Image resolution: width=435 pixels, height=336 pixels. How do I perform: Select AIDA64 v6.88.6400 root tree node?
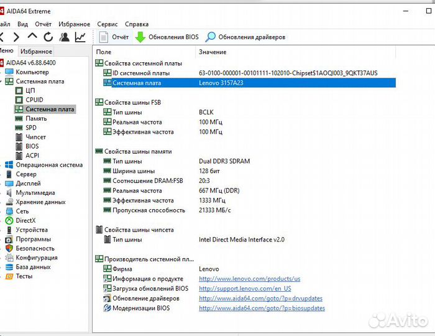tap(31, 63)
